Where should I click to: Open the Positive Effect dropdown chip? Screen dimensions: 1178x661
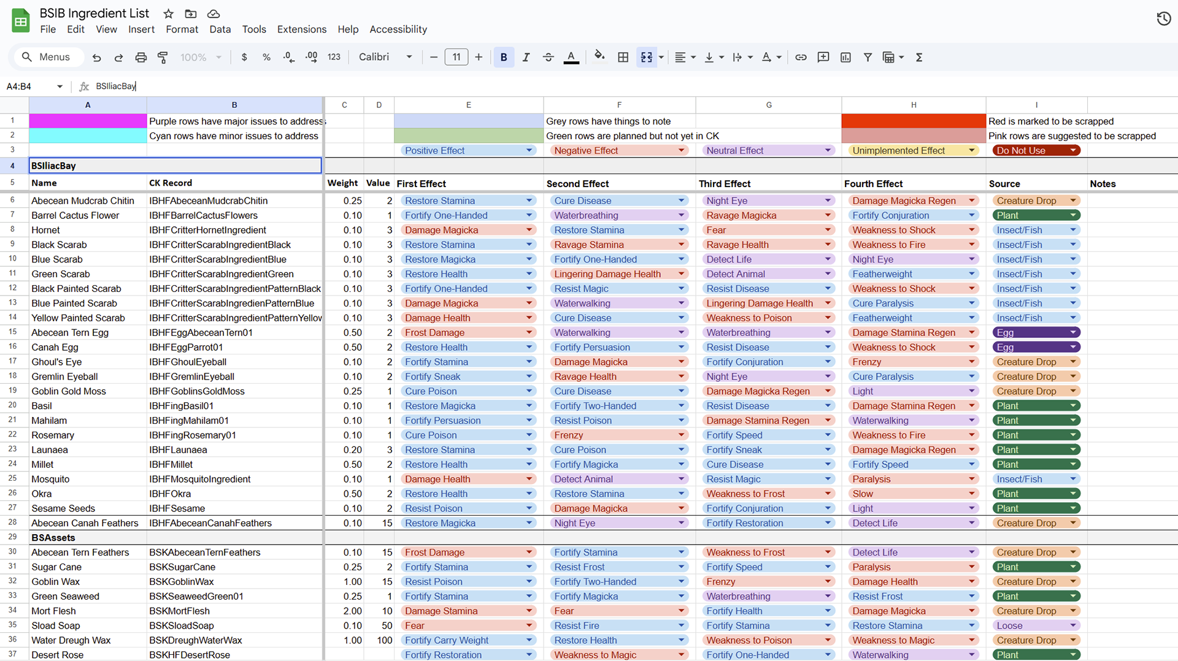point(468,151)
